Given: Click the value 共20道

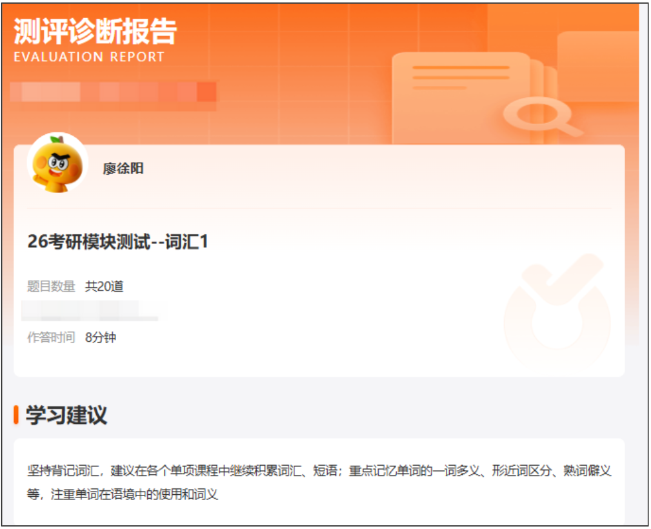Looking at the screenshot, I should [105, 286].
